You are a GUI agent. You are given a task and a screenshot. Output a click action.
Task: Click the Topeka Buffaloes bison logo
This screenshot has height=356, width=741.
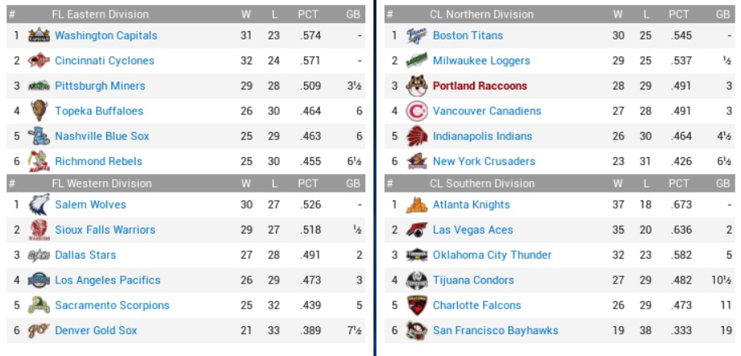[x=39, y=111]
